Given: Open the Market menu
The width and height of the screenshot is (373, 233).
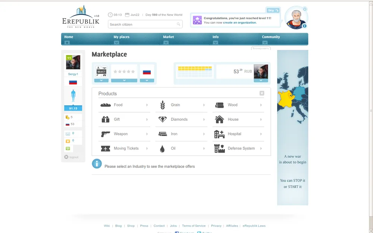Looking at the screenshot, I should point(169,37).
